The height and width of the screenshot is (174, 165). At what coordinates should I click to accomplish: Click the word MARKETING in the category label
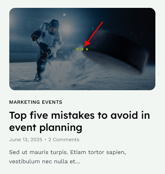coord(25,102)
